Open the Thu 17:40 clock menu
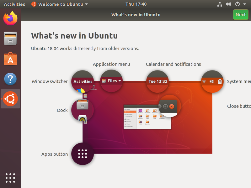 pos(136,4)
